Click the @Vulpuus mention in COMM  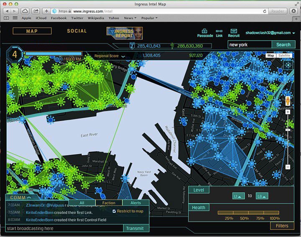[55, 205]
